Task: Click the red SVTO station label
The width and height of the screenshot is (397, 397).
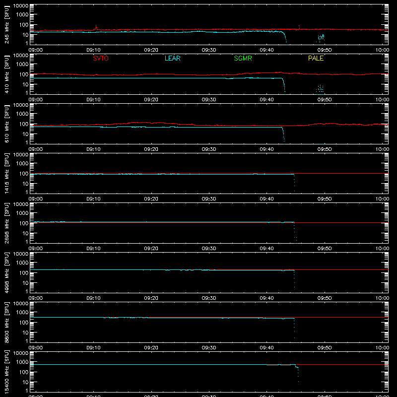Action: (x=101, y=58)
